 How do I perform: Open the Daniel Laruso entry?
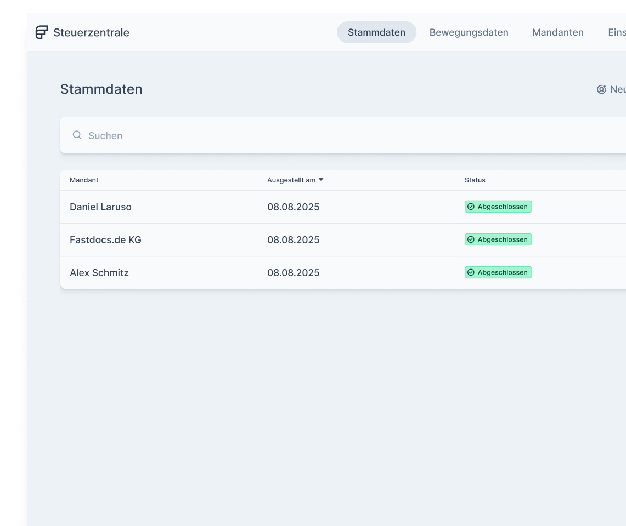(x=100, y=207)
